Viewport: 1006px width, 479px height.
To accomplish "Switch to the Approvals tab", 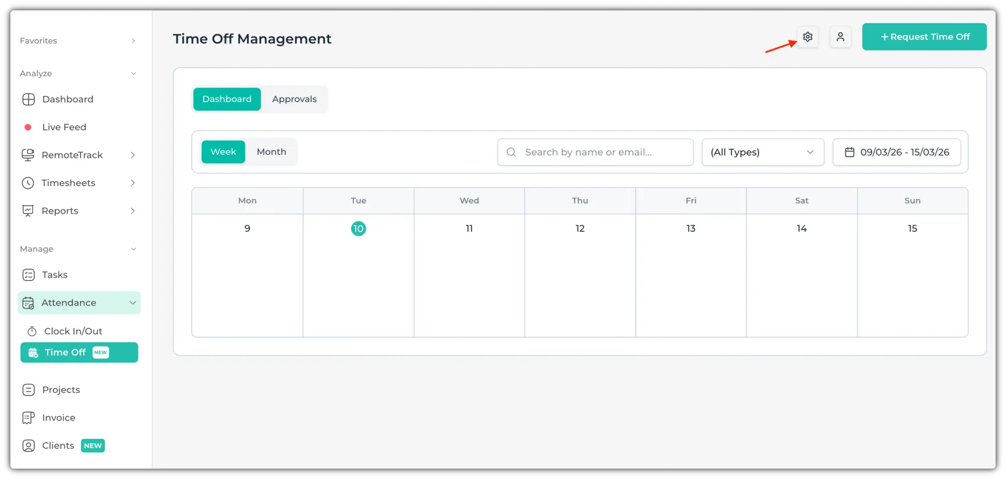I will pos(294,99).
